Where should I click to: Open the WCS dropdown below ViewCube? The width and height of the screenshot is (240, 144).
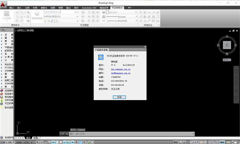coord(227,60)
